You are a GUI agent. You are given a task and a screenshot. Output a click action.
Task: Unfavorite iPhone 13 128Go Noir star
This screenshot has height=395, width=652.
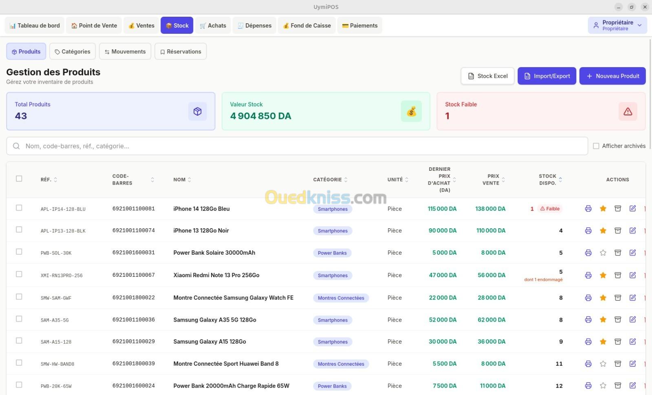tap(603, 231)
